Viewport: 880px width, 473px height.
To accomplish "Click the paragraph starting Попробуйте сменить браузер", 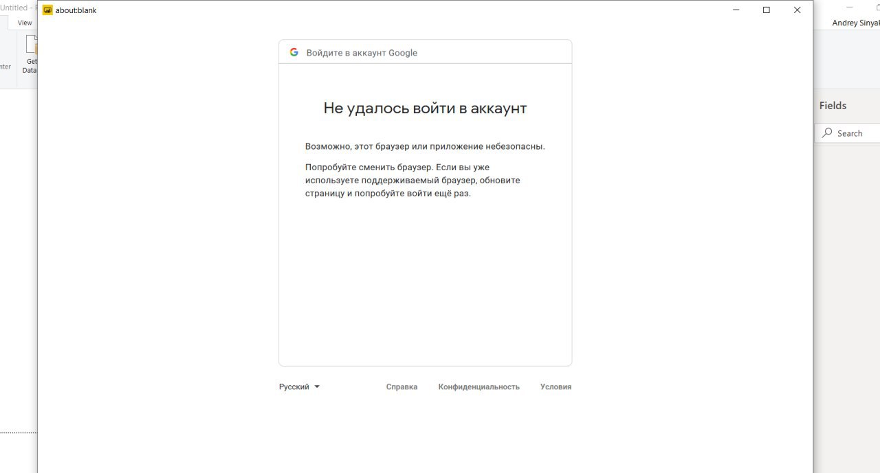I will (x=412, y=181).
